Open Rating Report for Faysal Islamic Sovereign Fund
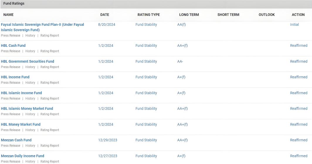312x164 pixels. (x=50, y=35)
